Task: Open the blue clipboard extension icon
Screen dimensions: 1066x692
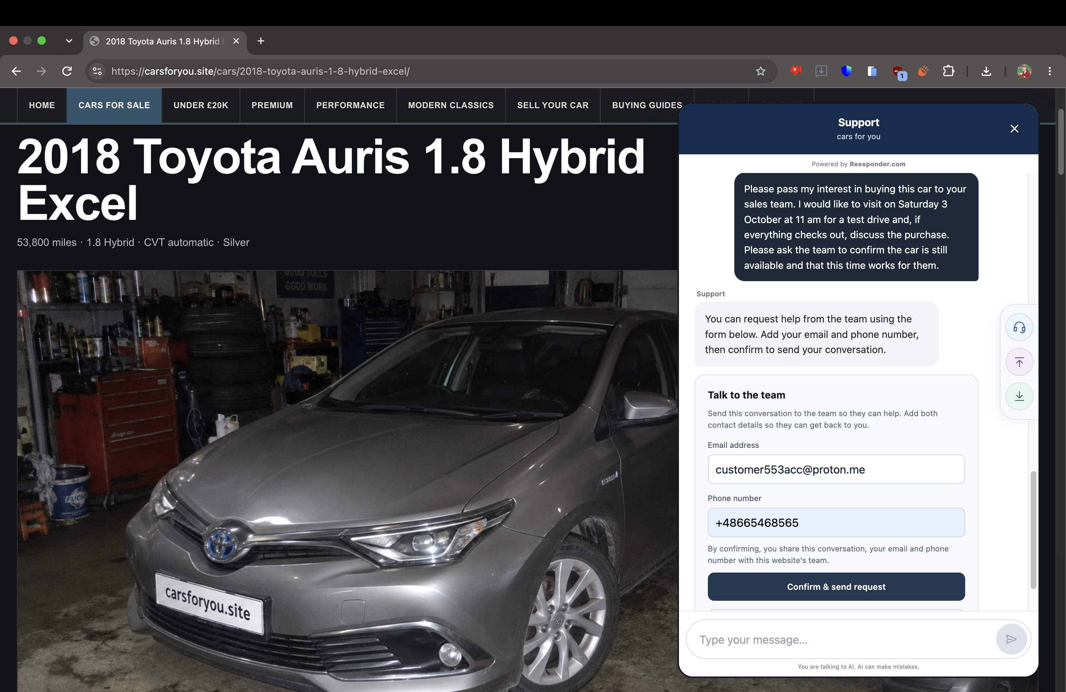Action: (872, 71)
